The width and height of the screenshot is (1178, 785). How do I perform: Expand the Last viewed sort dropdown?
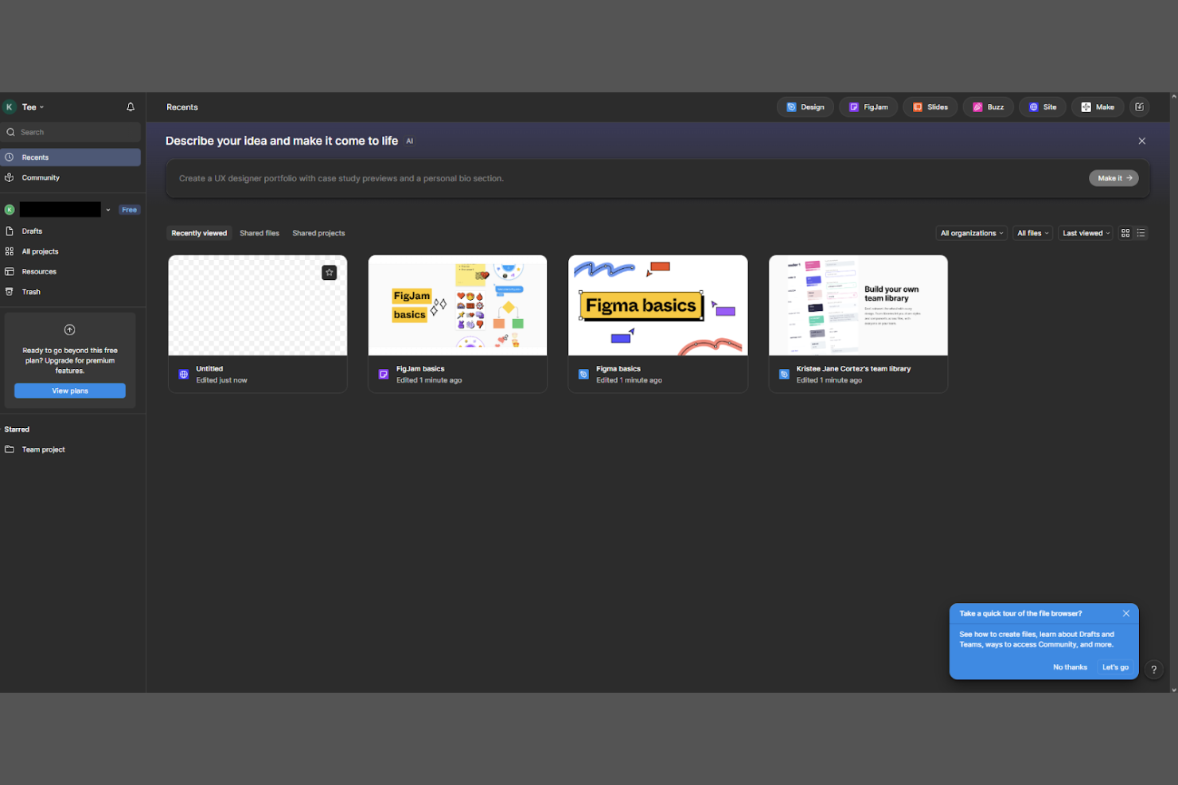pyautogui.click(x=1084, y=232)
